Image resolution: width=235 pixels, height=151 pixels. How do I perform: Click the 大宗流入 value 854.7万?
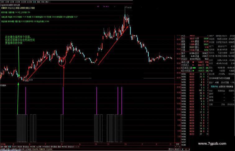[201, 65]
